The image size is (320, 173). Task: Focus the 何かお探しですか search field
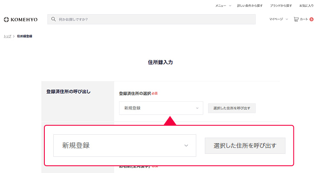(154, 19)
